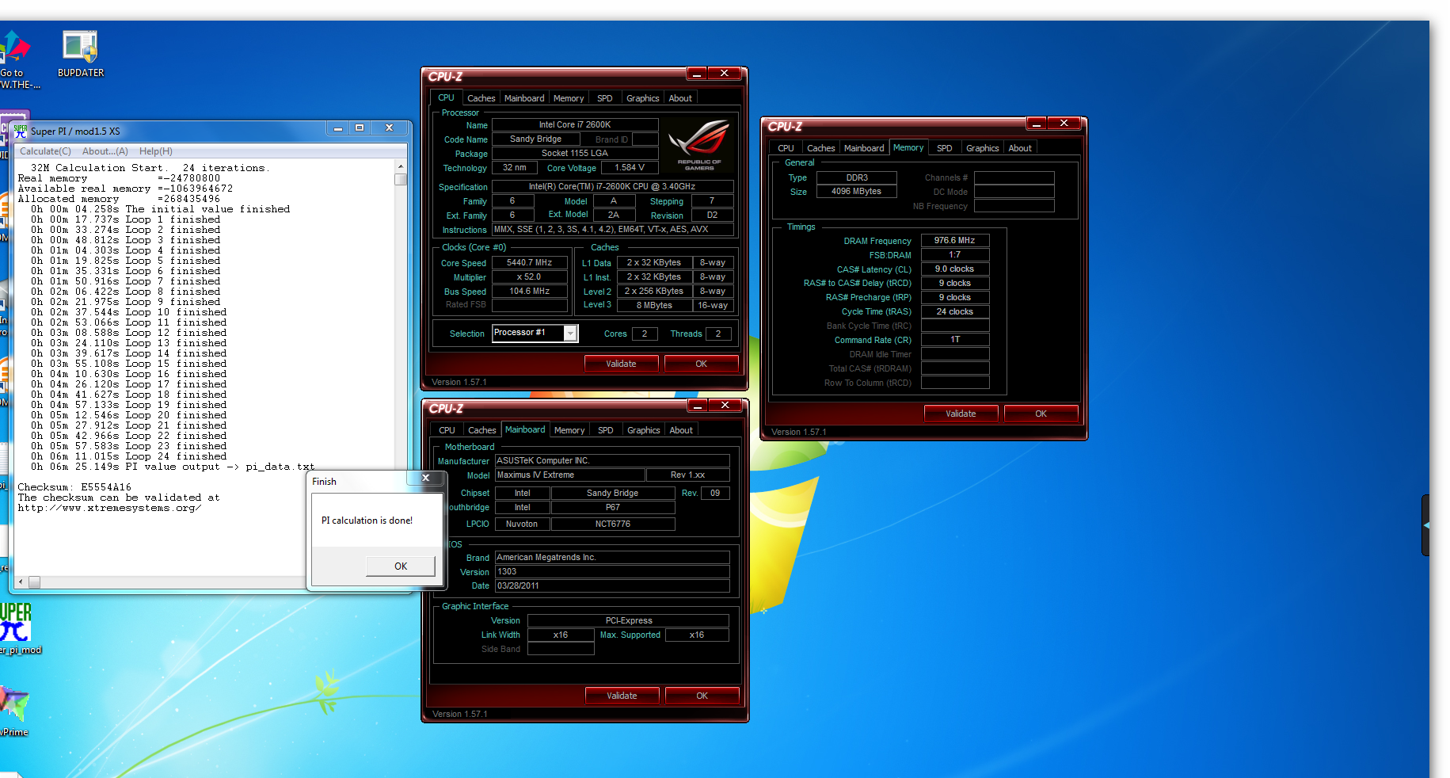The image size is (1450, 778).
Task: Select Caches tab in right CPU-Z Memory window
Action: (820, 148)
